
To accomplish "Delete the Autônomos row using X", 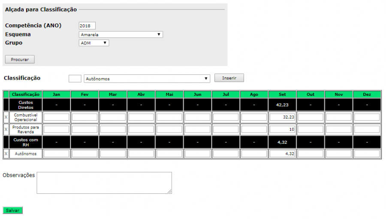I will click(6, 154).
